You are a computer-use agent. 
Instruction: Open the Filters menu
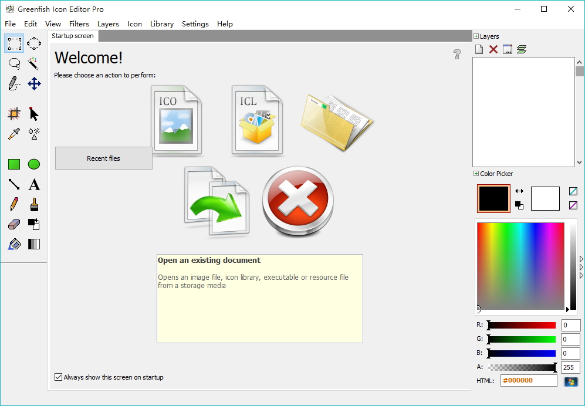pyautogui.click(x=79, y=24)
